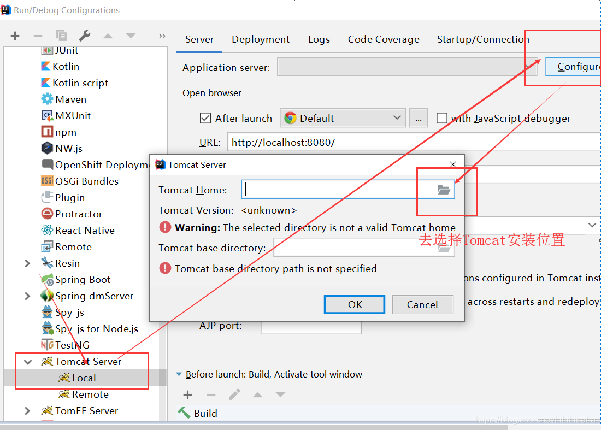This screenshot has width=601, height=430.
Task: Open edit defaults wrench icon
Action: (84, 36)
